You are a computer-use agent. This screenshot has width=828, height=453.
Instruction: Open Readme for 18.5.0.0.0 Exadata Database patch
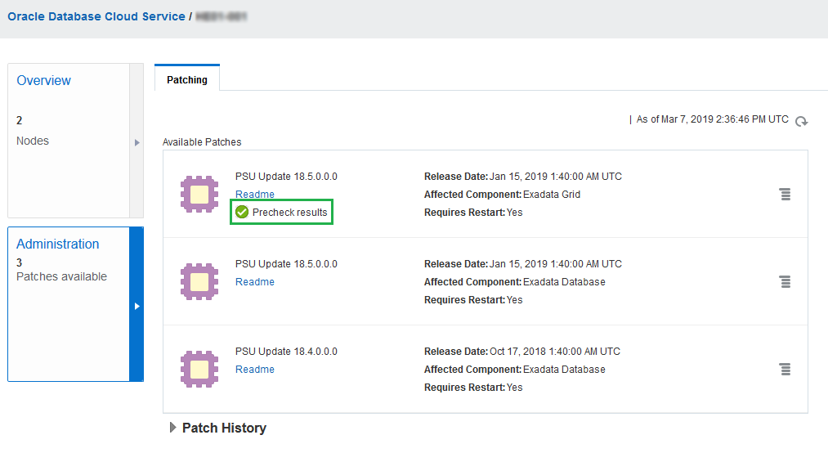coord(255,282)
